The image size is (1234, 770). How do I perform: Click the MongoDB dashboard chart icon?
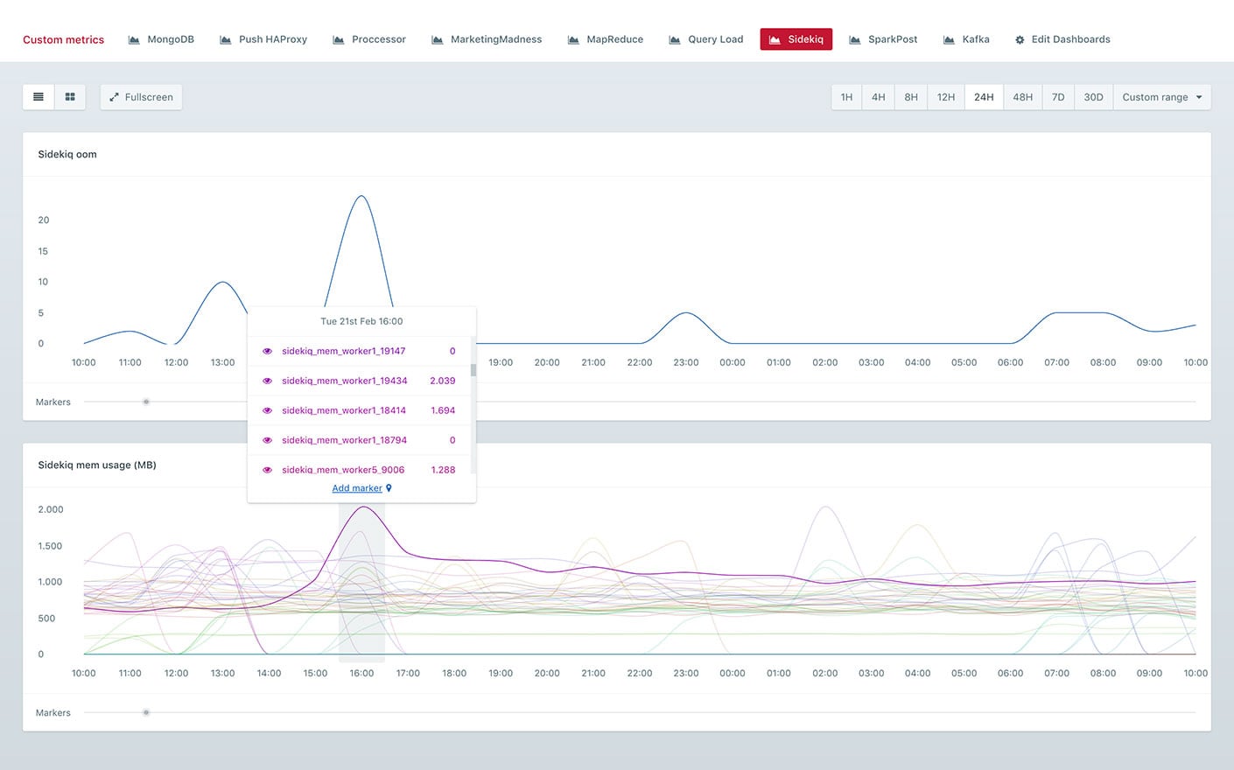point(134,40)
